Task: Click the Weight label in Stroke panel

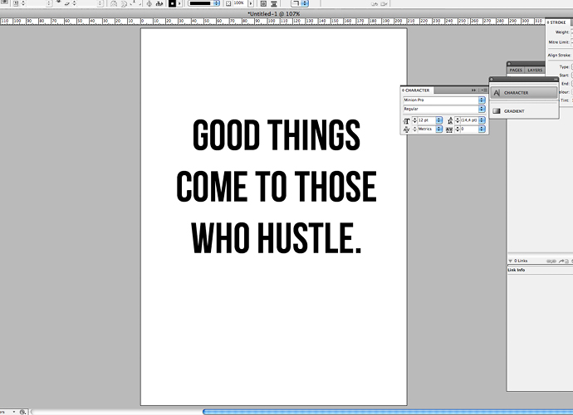Action: (562, 32)
